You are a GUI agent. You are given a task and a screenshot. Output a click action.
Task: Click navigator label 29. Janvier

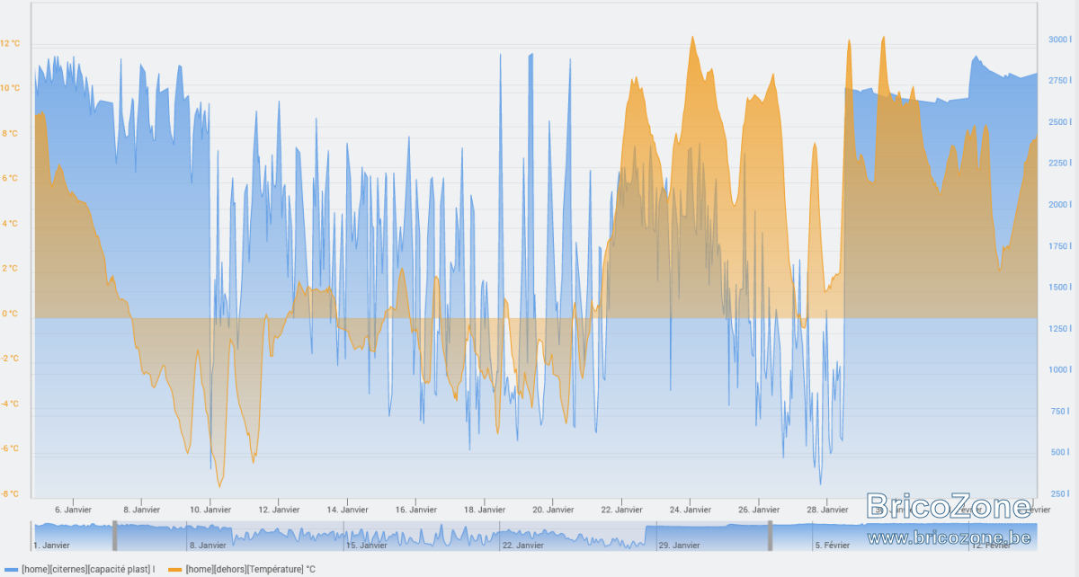pos(679,545)
